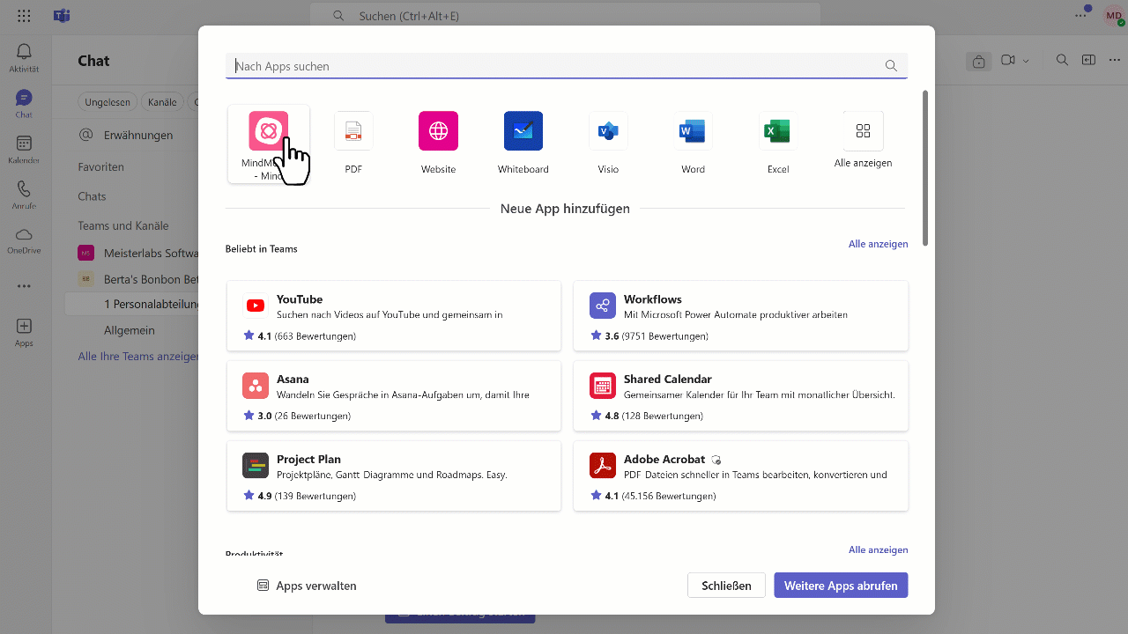Open Anrufe in the left sidebar
Viewport: 1128px width, 634px height.
24,195
